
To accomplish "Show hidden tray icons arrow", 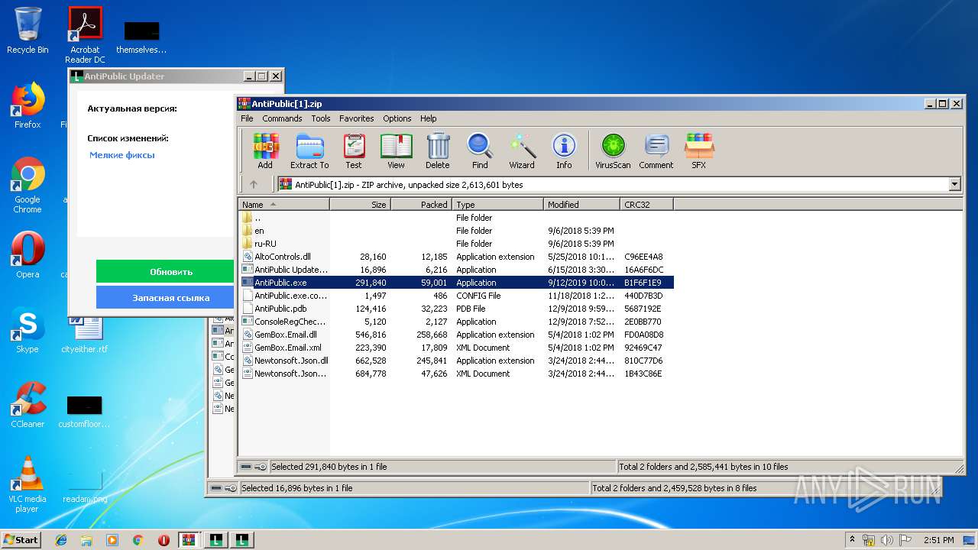I will [852, 540].
